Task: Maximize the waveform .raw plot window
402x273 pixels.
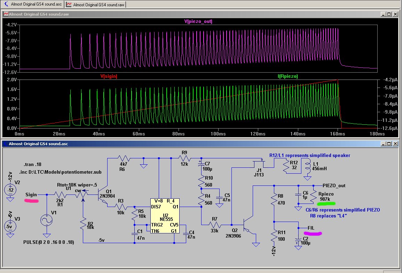Action: point(389,14)
